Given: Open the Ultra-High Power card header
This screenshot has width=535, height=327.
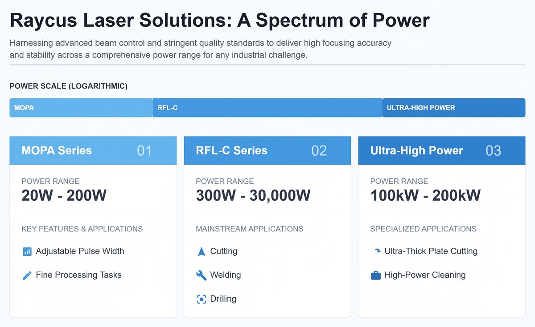Looking at the screenshot, I should tap(441, 150).
